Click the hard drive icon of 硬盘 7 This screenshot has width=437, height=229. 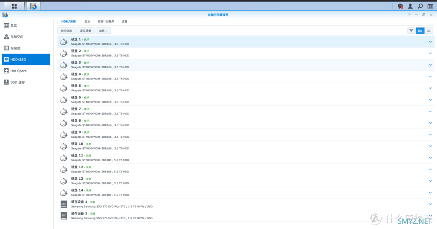64,111
